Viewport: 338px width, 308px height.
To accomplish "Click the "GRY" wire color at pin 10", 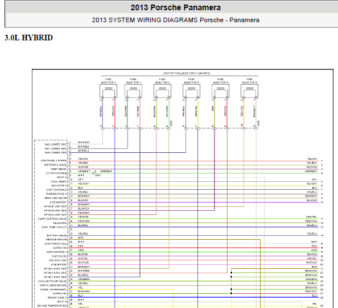I will tap(81, 180).
